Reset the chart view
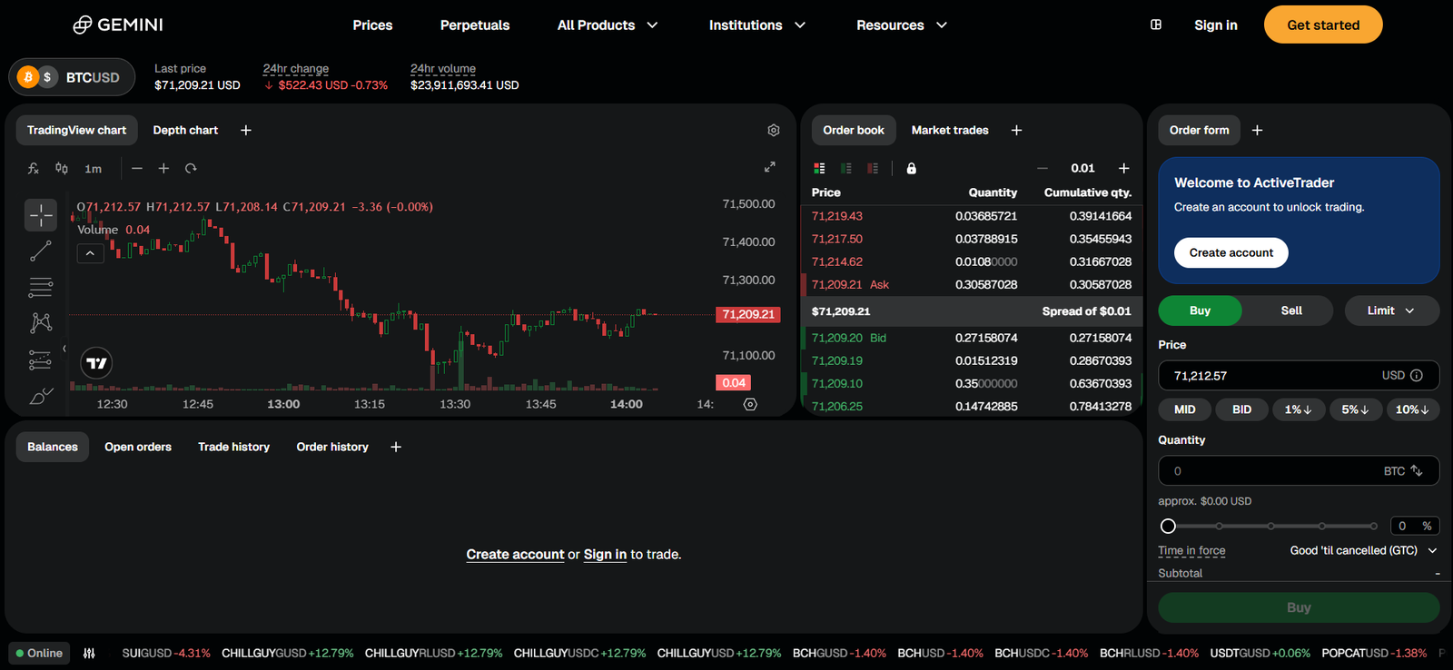This screenshot has height=670, width=1453. 191,169
